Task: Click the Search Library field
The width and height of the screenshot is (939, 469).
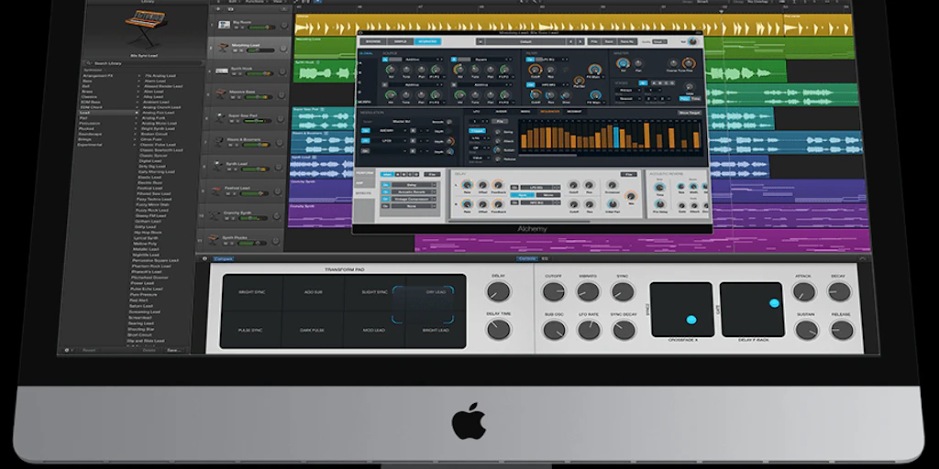Action: coord(142,63)
